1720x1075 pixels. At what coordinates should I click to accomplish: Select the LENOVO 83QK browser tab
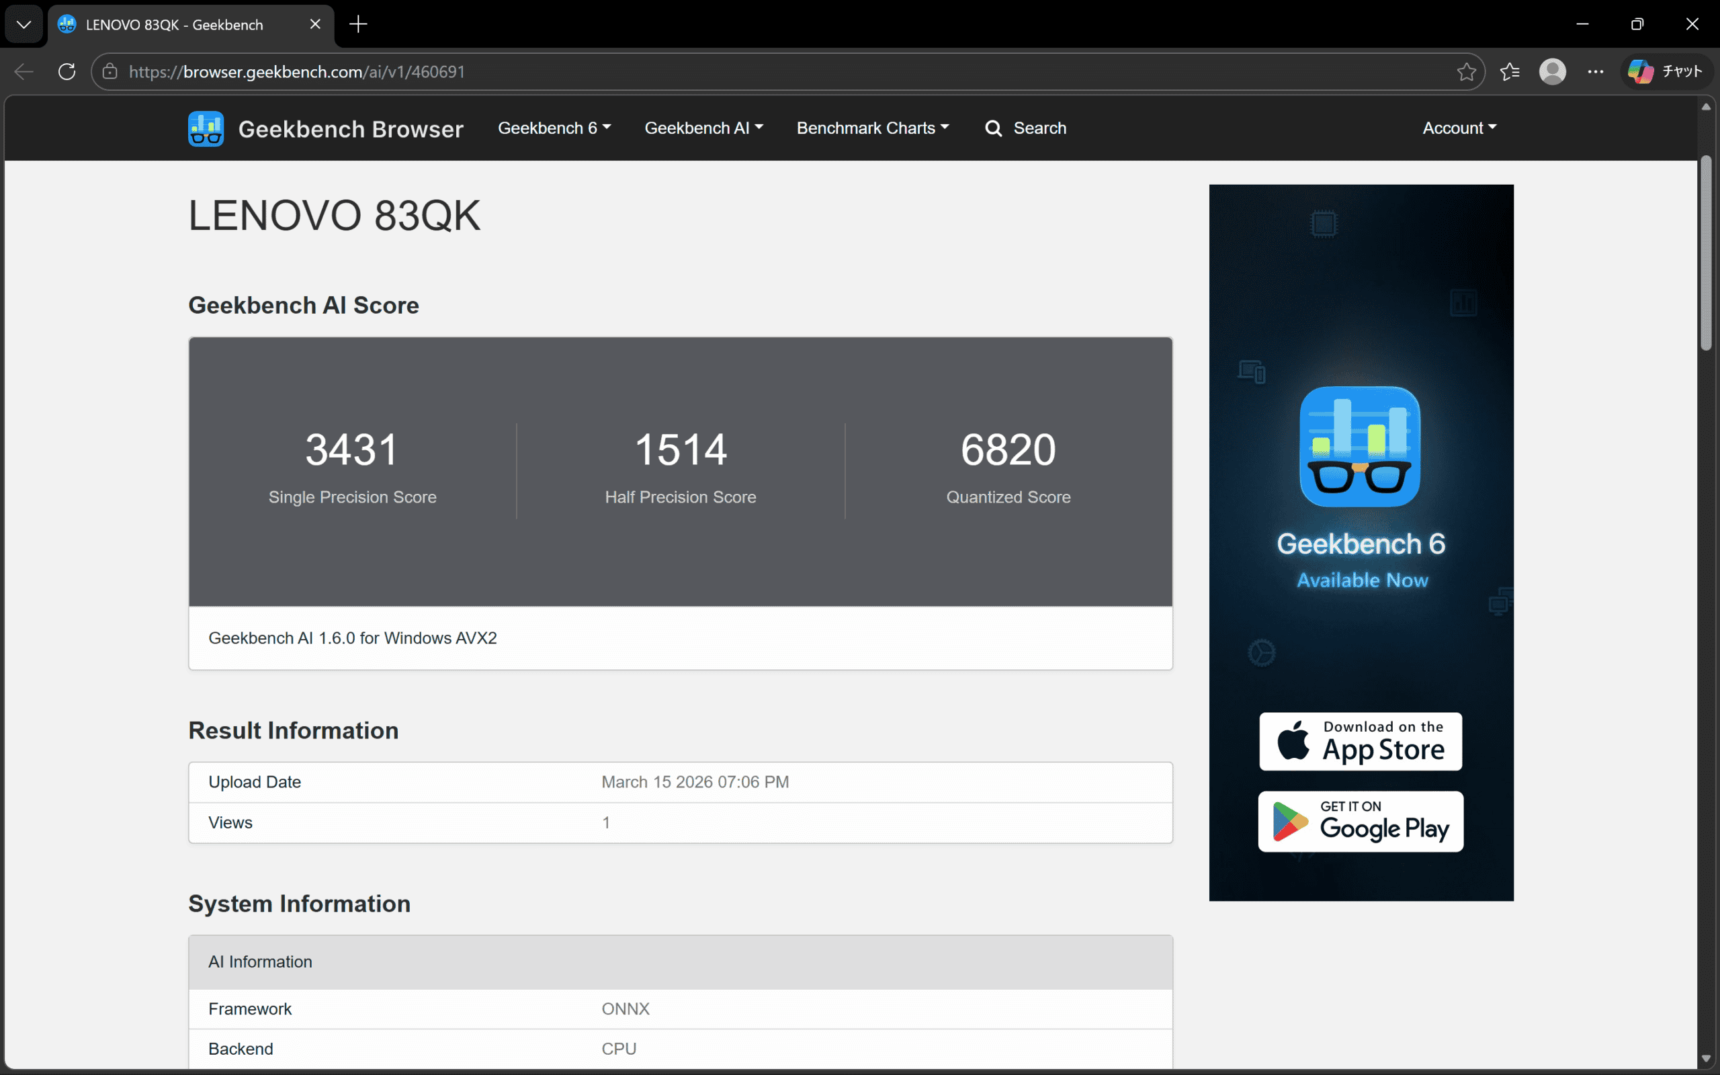[173, 24]
